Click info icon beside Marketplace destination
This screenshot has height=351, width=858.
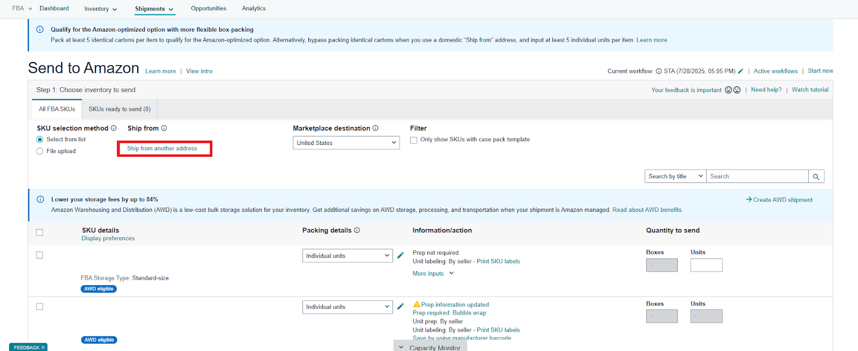click(375, 128)
